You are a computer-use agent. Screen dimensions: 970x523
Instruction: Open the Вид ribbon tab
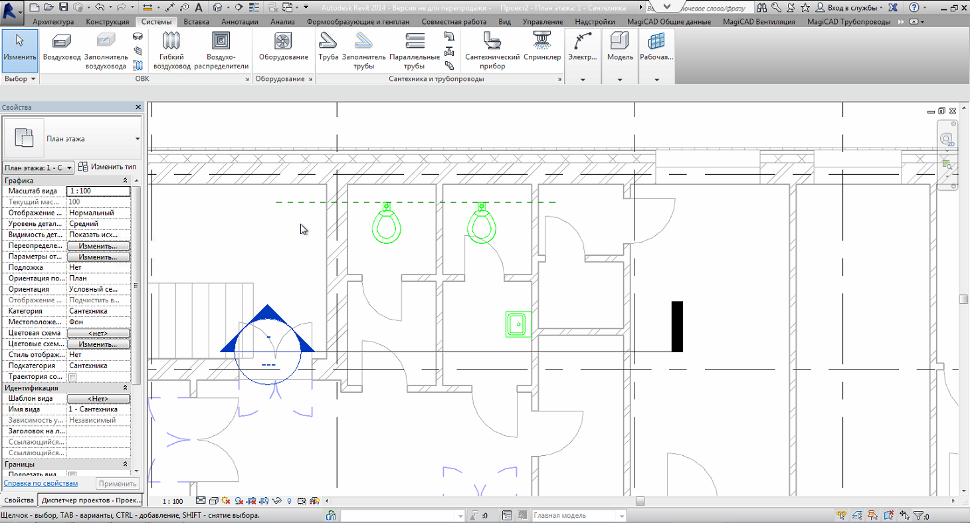pyautogui.click(x=505, y=21)
